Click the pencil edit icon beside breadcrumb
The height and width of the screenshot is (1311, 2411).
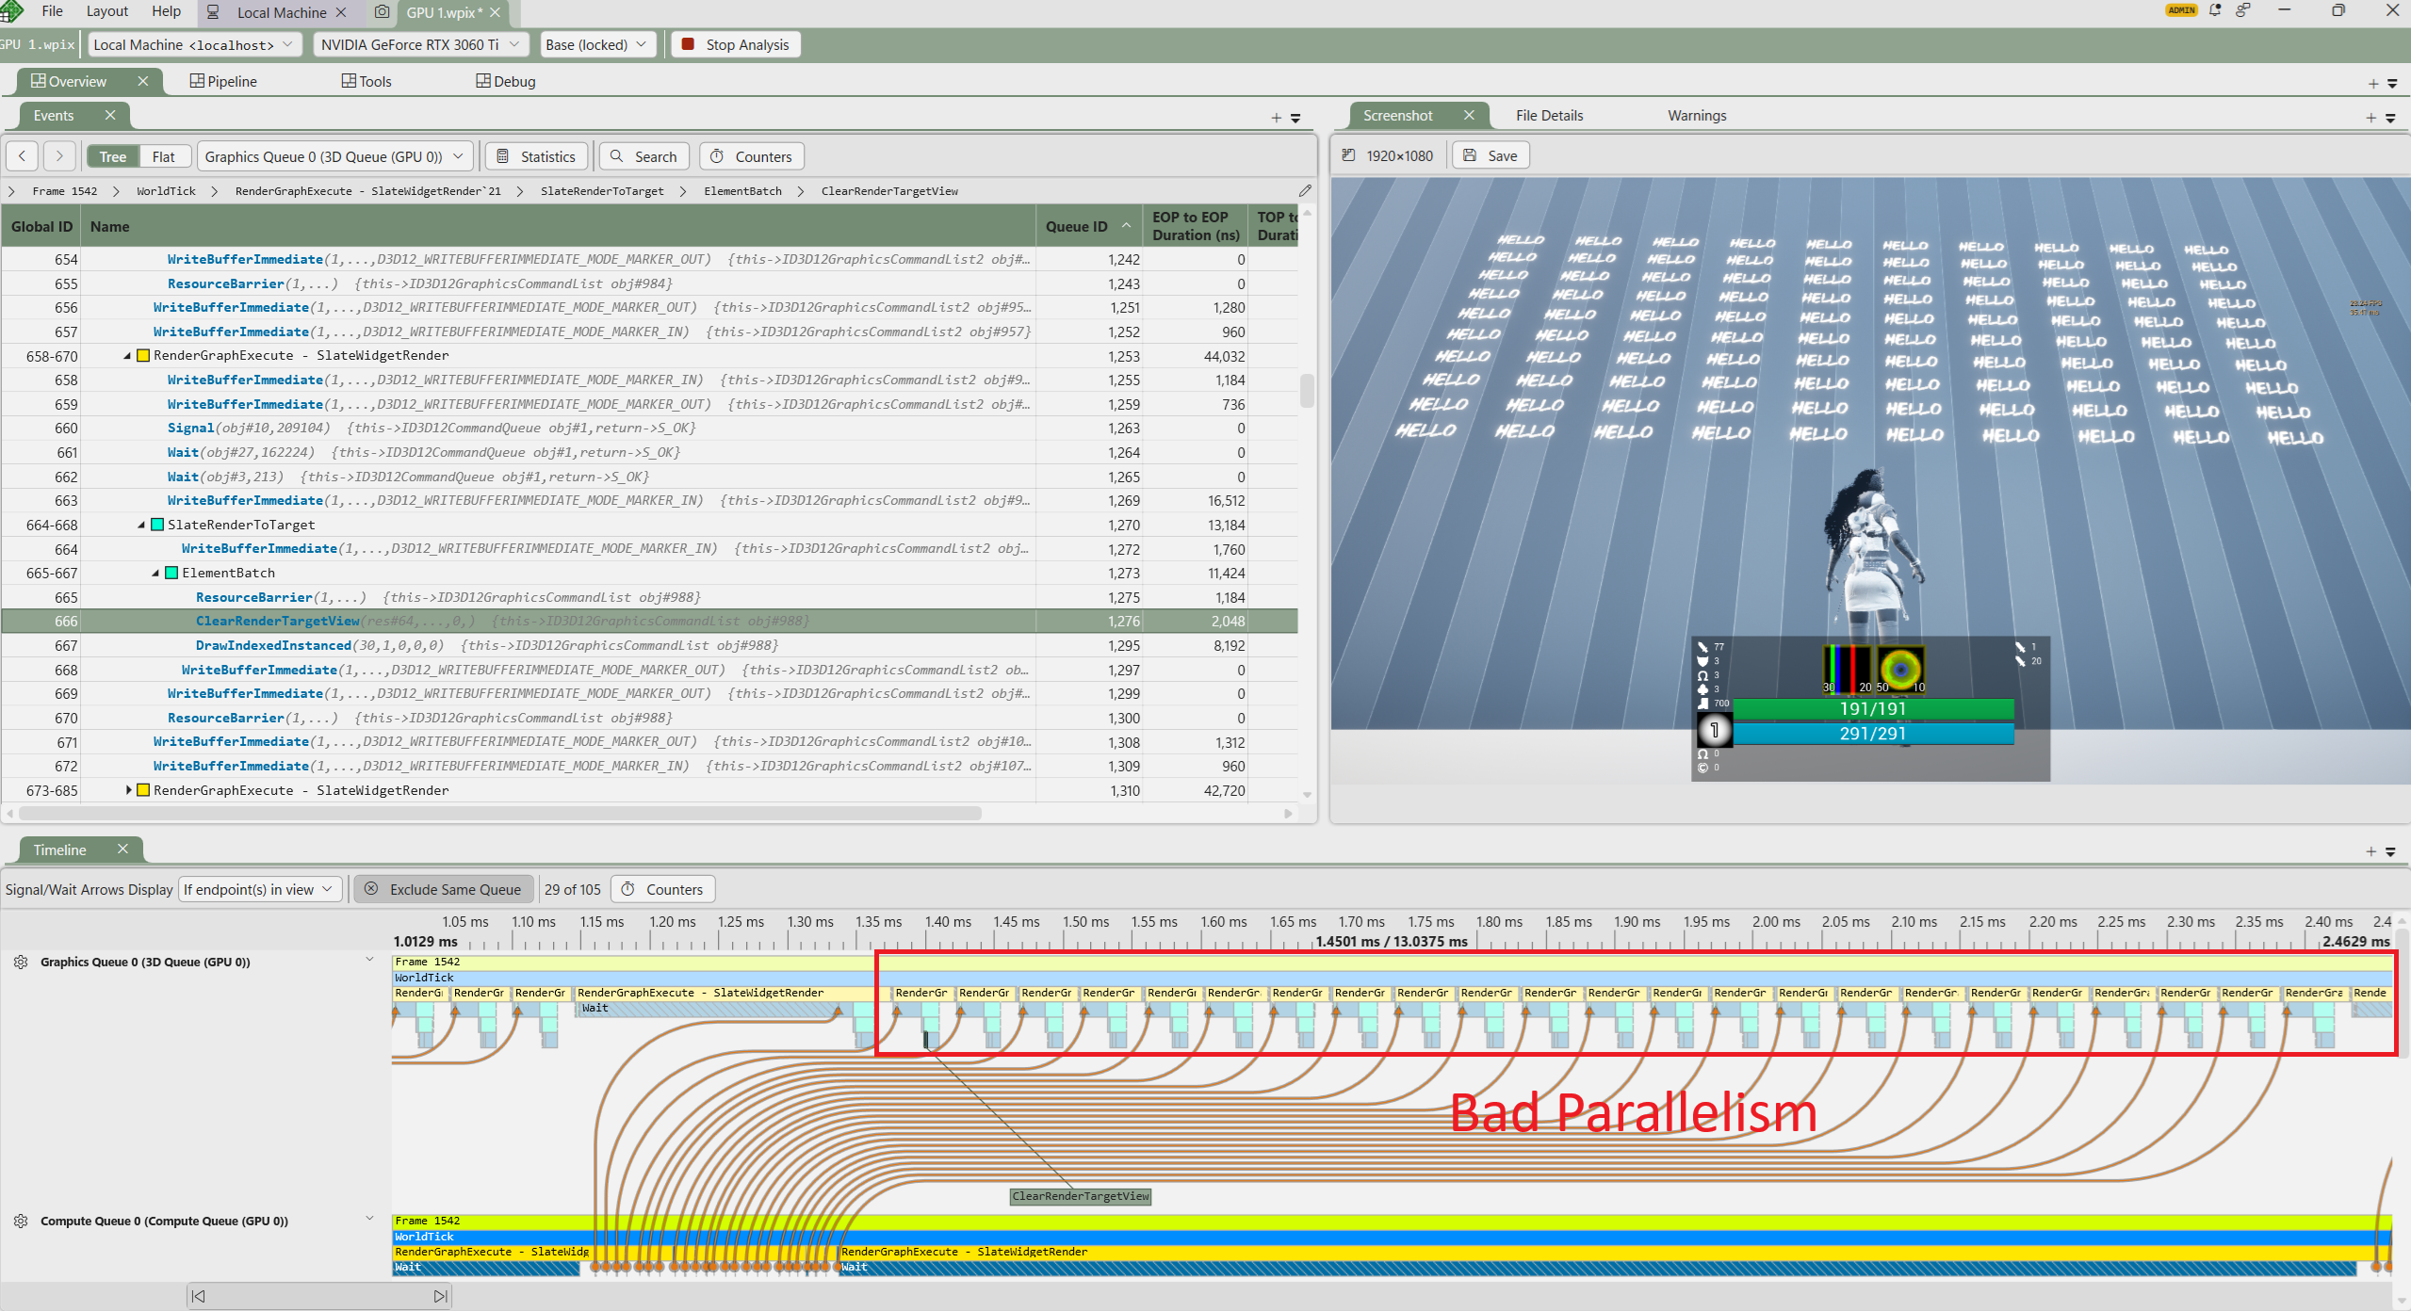(x=1305, y=190)
